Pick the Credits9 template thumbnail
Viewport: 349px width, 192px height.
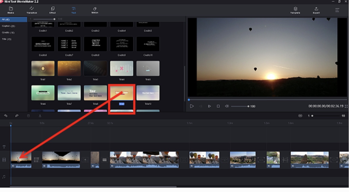122,44
